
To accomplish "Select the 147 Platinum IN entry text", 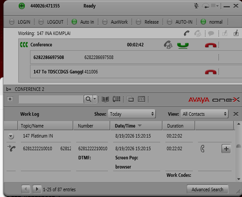I will pyautogui.click(x=38, y=136).
